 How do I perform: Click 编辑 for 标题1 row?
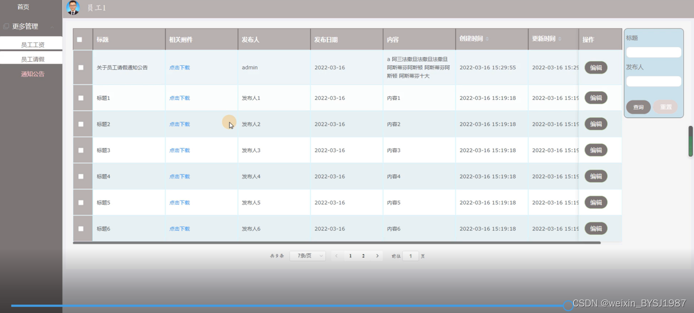coord(596,98)
